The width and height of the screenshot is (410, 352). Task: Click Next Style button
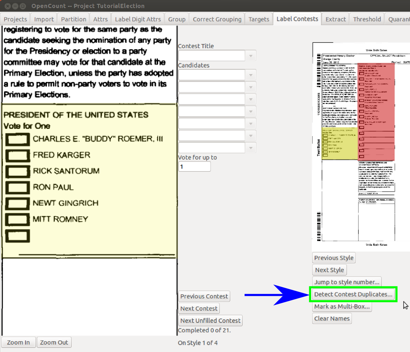(330, 270)
